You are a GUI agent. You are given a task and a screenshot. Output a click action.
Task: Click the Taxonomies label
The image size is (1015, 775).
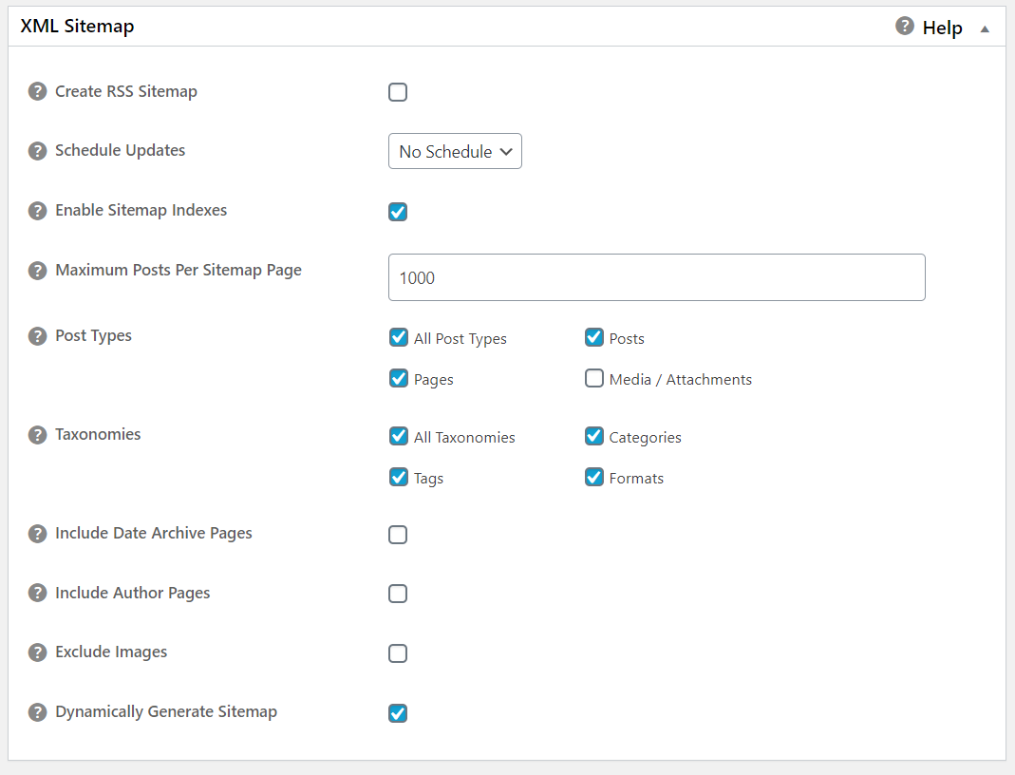pos(98,434)
